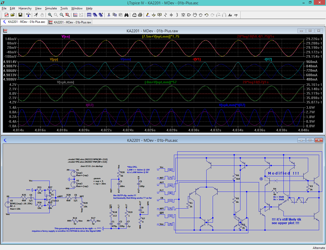The height and width of the screenshot is (250, 326).
Task: Open the Simulate menu
Action: [x=51, y=8]
